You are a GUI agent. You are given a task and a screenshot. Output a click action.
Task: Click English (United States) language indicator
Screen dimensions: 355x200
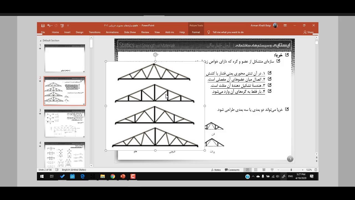click(74, 170)
